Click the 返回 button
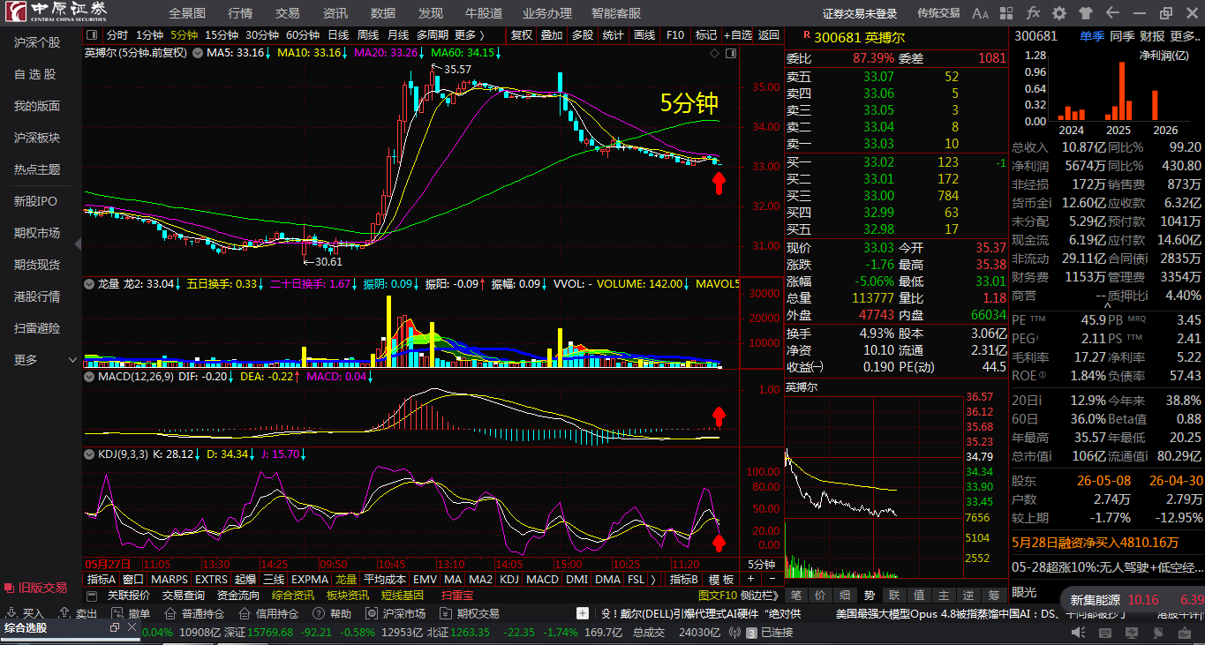 769,34
